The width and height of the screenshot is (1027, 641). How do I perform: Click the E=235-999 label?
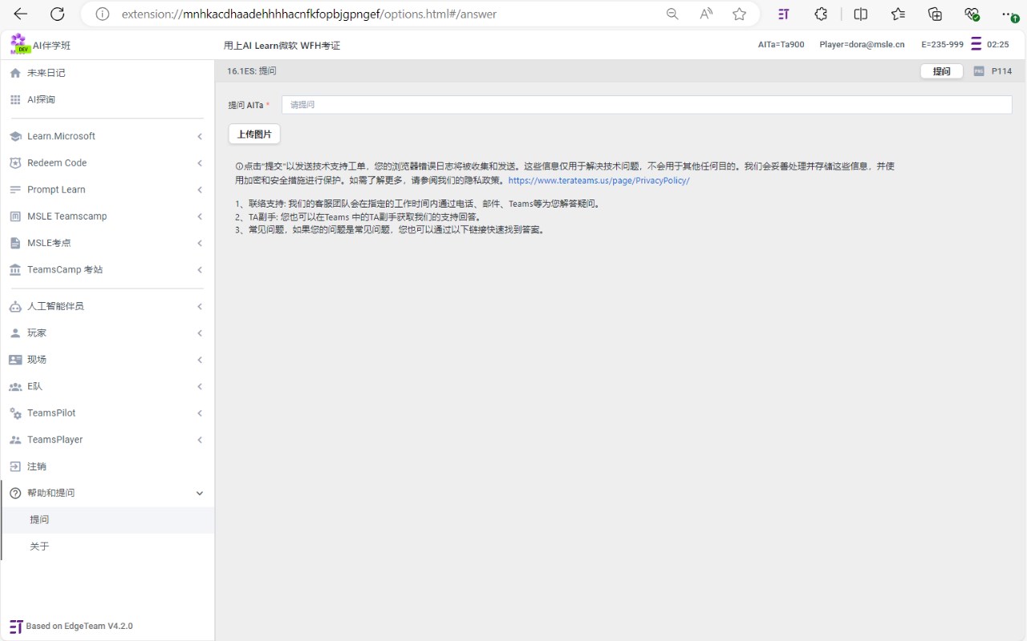[x=942, y=45]
